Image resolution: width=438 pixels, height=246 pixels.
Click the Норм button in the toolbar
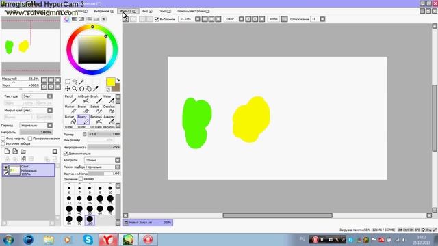point(274,19)
